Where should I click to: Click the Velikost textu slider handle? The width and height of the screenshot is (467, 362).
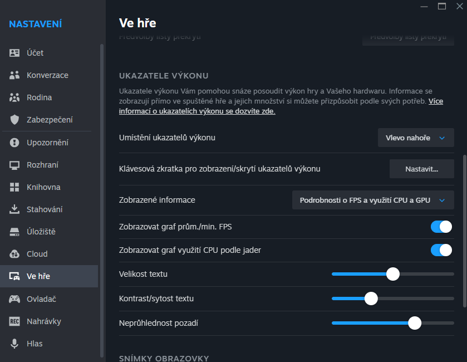click(x=393, y=274)
